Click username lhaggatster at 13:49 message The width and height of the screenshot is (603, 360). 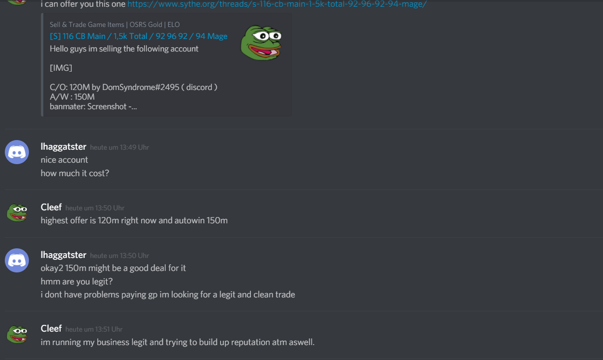pos(64,147)
